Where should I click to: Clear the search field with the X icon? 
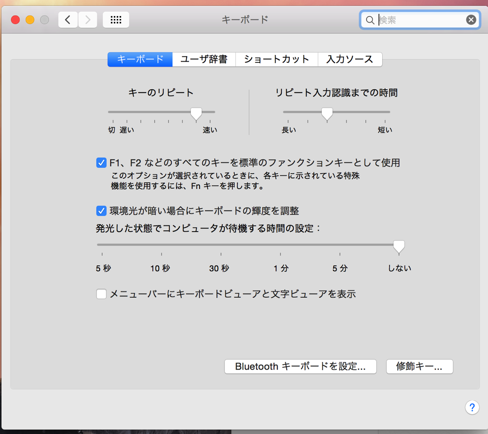[471, 20]
